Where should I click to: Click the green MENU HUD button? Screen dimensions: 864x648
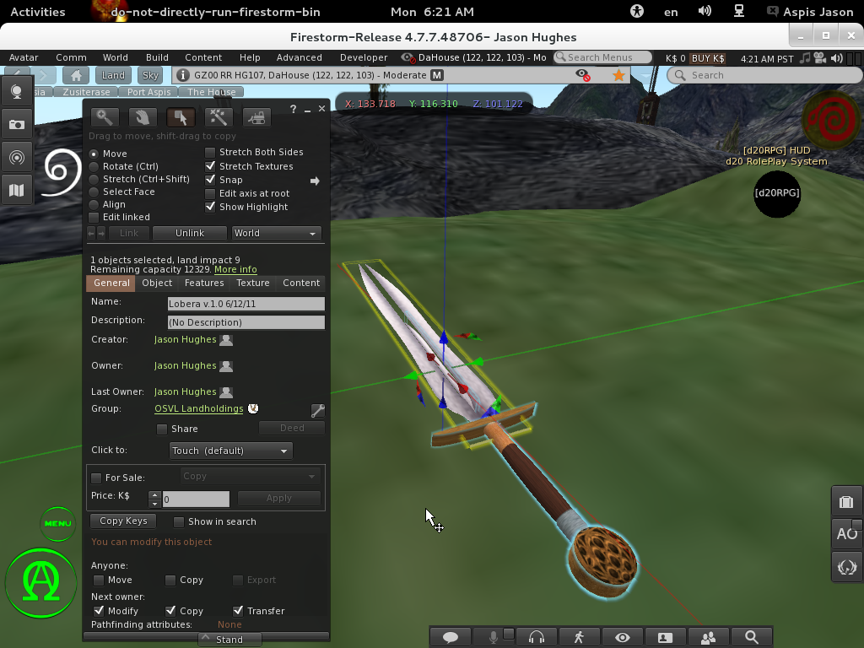coord(58,523)
